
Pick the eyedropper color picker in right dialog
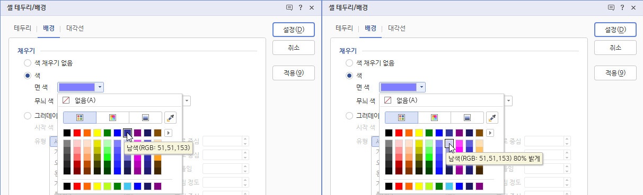pyautogui.click(x=492, y=117)
